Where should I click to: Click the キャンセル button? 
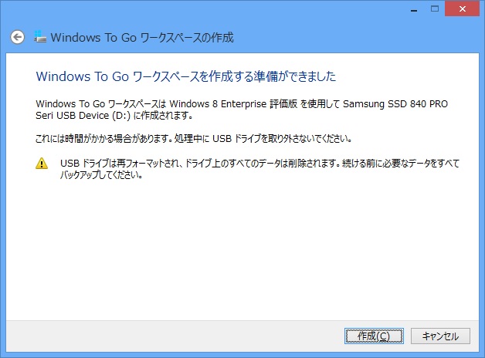440,336
